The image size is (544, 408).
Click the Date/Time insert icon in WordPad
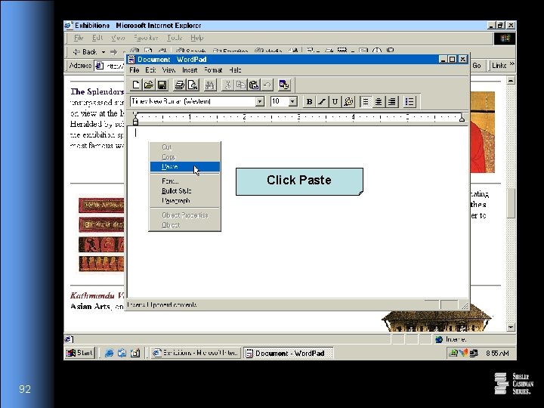284,85
